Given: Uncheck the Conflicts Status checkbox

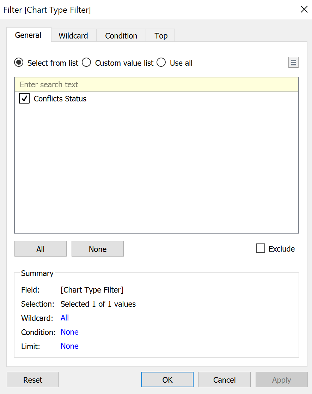Looking at the screenshot, I should (24, 99).
